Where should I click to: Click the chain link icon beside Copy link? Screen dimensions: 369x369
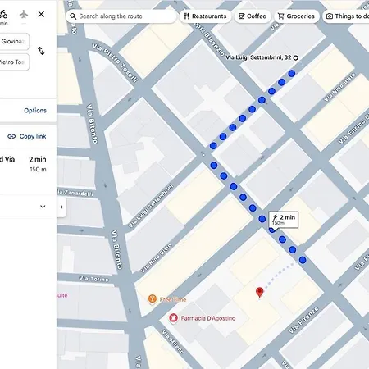point(11,136)
